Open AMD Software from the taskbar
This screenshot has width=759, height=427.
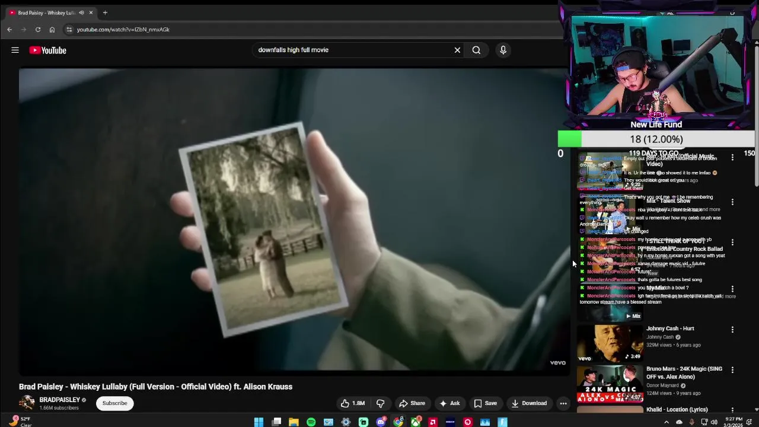click(x=433, y=422)
